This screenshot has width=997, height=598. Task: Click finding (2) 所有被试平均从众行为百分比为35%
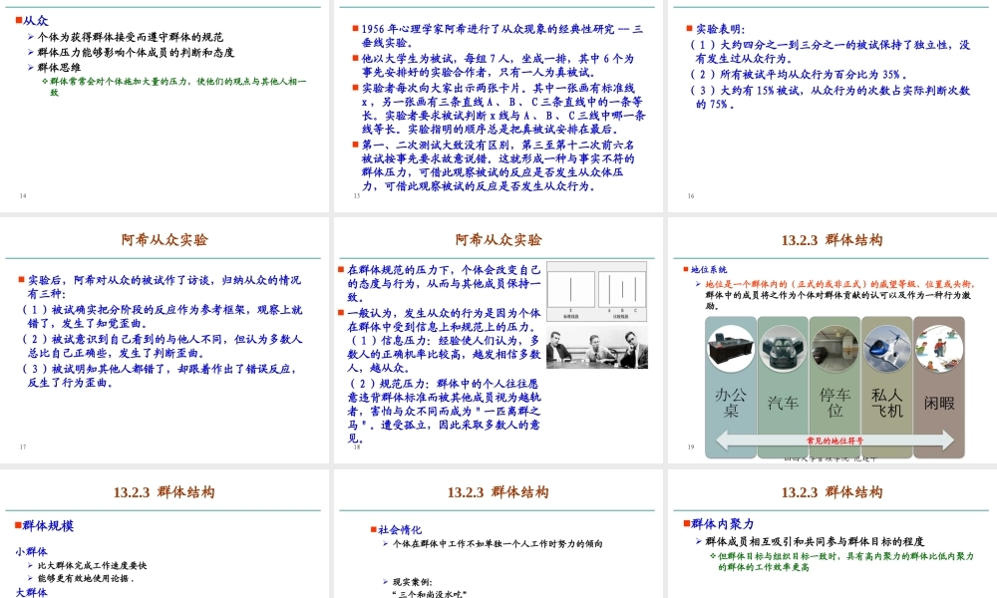pyautogui.click(x=798, y=75)
